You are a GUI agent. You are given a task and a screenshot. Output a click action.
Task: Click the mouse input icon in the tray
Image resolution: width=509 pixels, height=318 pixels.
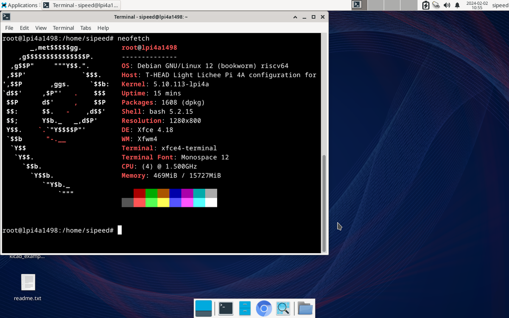click(436, 5)
